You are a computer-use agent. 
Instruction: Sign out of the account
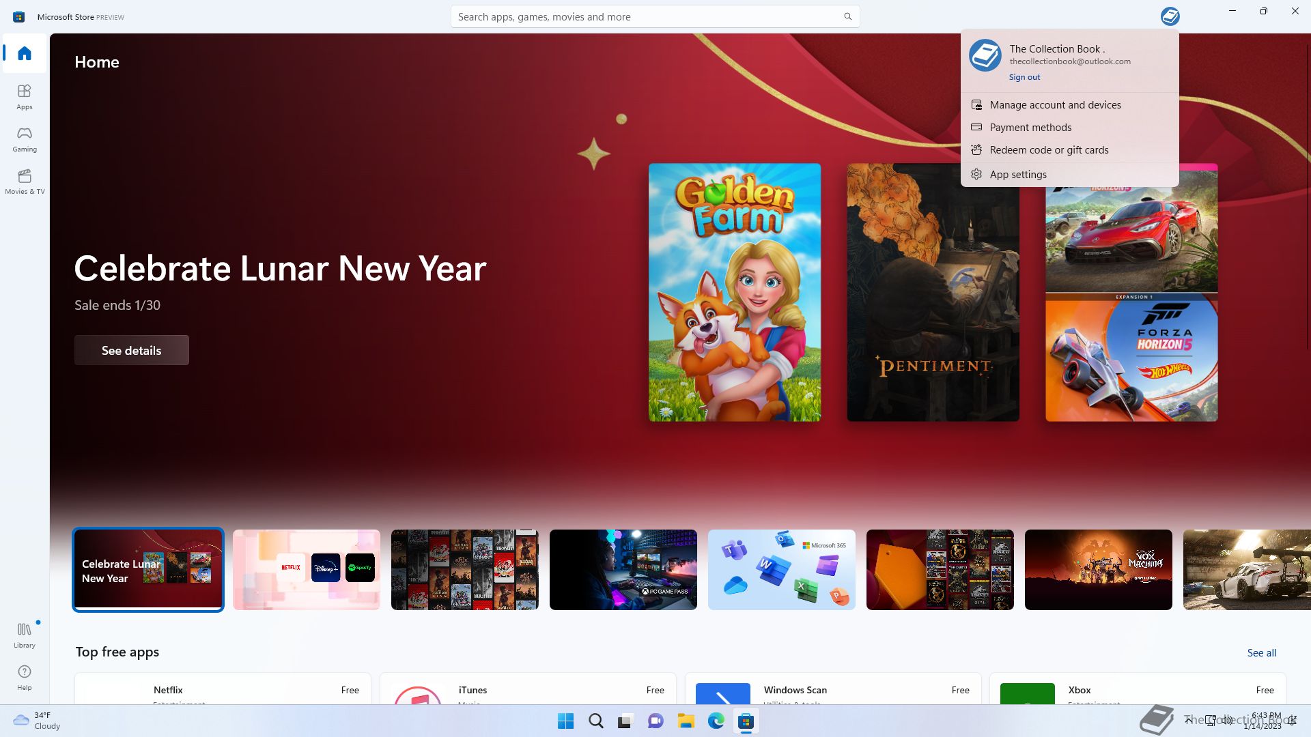(1024, 77)
